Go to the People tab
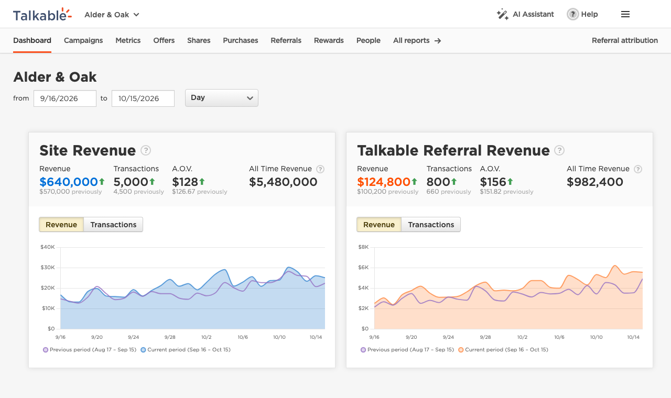The image size is (671, 398). point(369,41)
